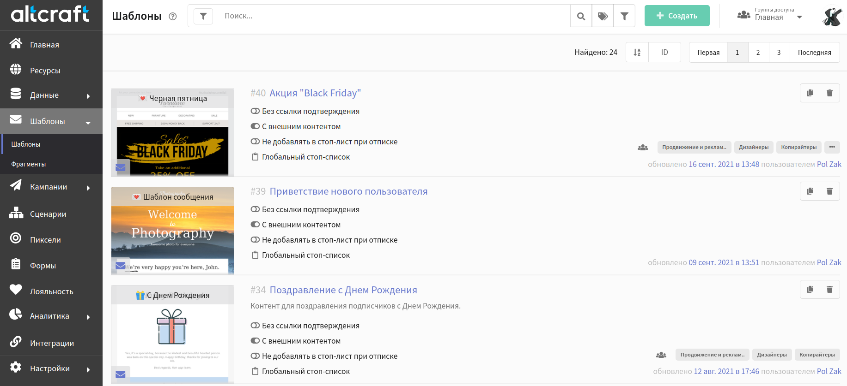Image resolution: width=847 pixels, height=386 pixels.
Task: Toggle sort order direction icon
Action: pyautogui.click(x=637, y=53)
